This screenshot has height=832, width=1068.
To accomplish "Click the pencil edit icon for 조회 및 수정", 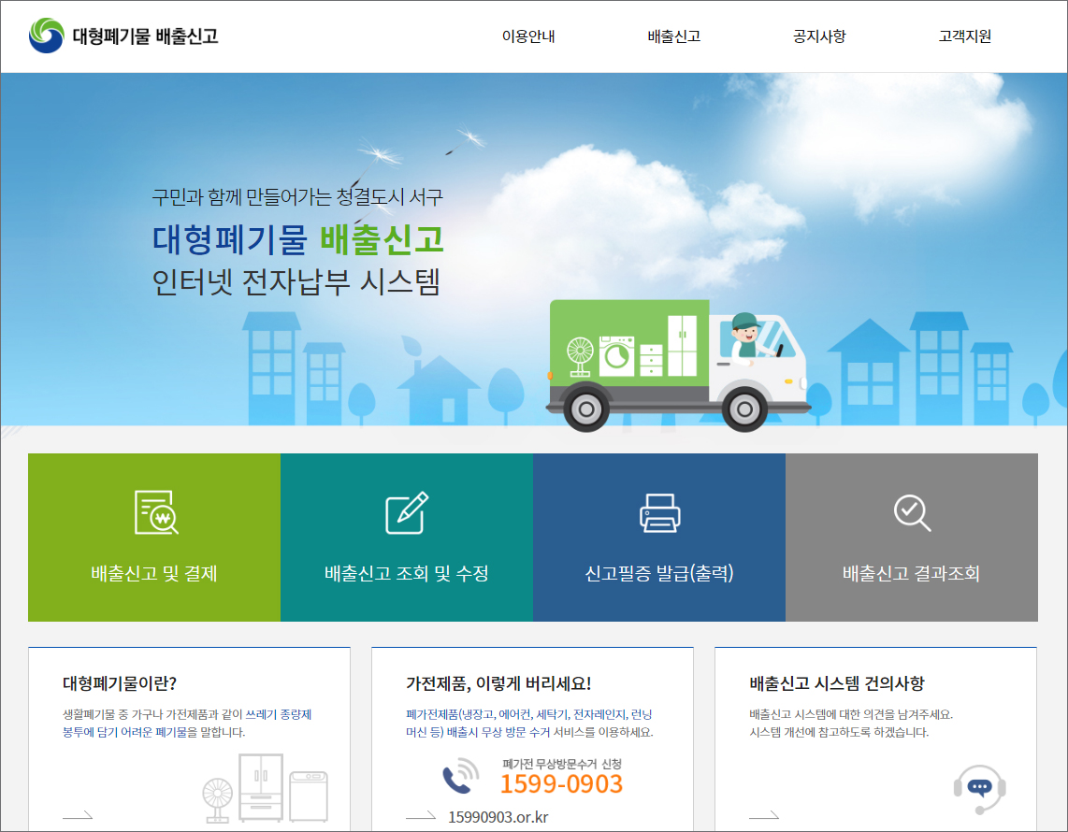I will click(407, 512).
